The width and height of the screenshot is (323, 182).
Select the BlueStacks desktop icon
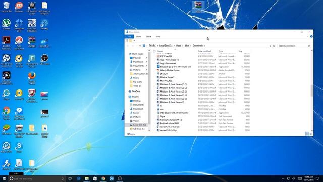tap(7, 130)
